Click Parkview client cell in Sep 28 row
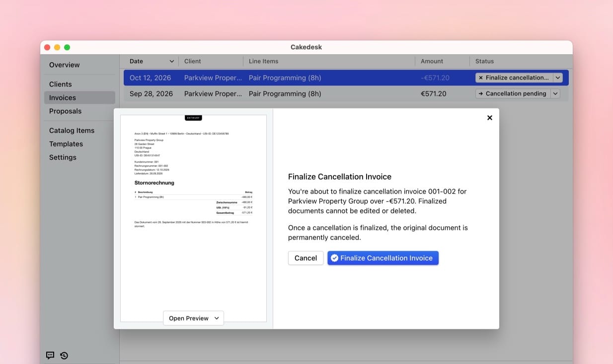The width and height of the screenshot is (613, 364). pyautogui.click(x=213, y=93)
